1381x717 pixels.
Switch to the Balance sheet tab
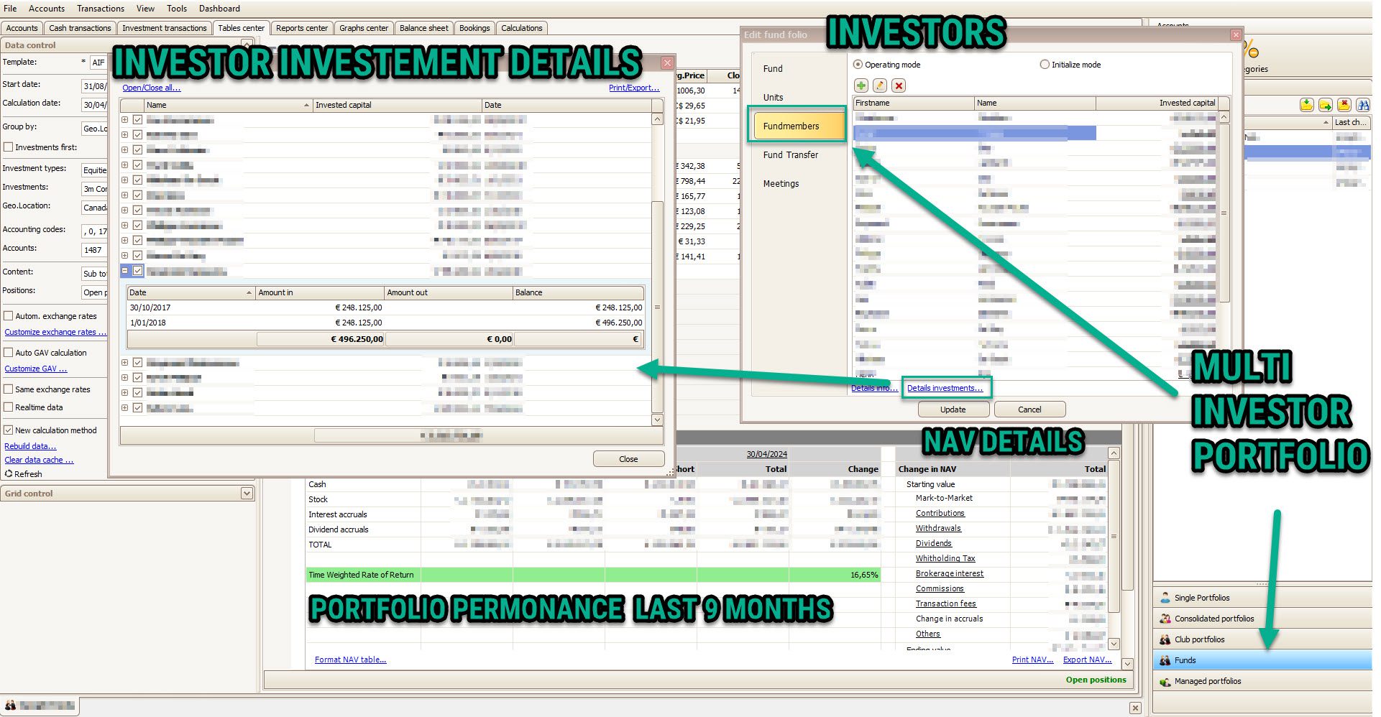point(423,28)
